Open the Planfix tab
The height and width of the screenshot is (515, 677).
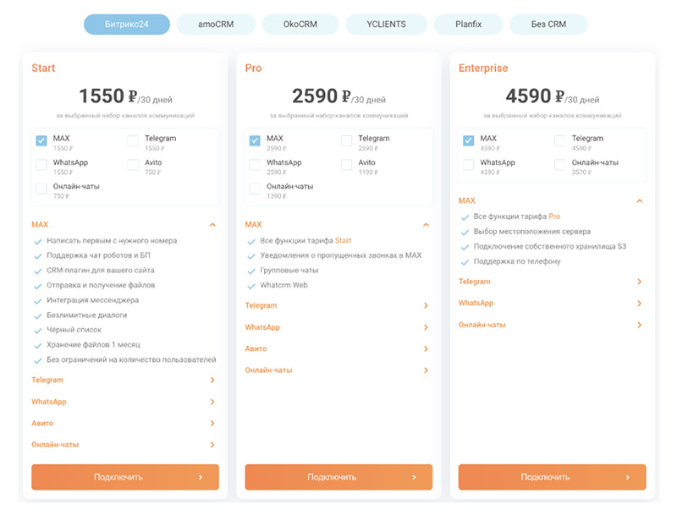click(x=468, y=25)
